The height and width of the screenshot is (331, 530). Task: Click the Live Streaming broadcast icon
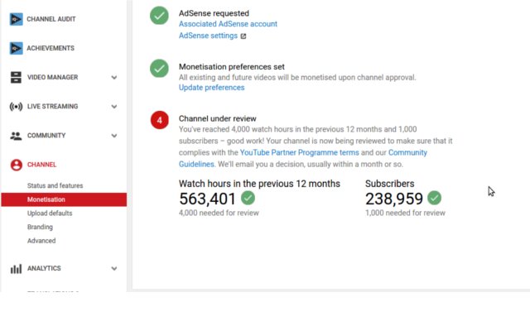[16, 107]
